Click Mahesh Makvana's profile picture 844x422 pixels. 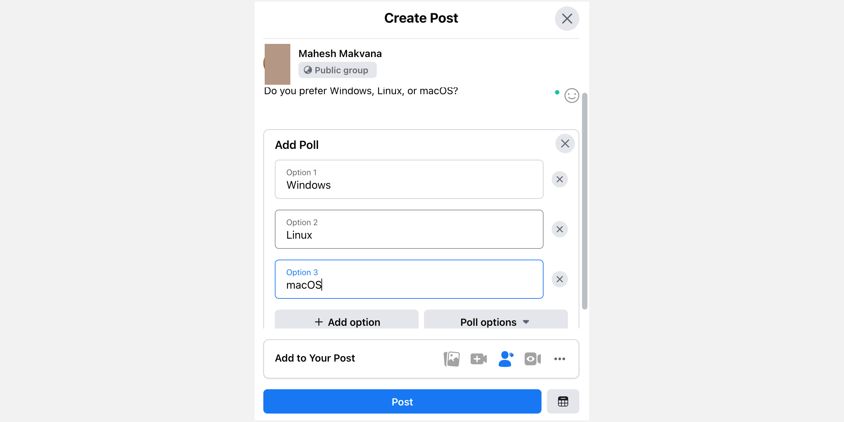tap(278, 64)
